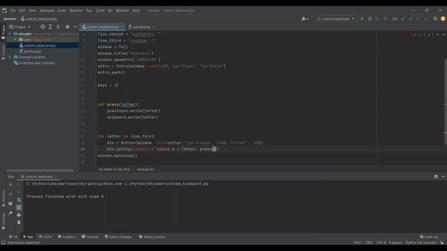Select custom_keyboard.py in the project tree

(x=40, y=45)
